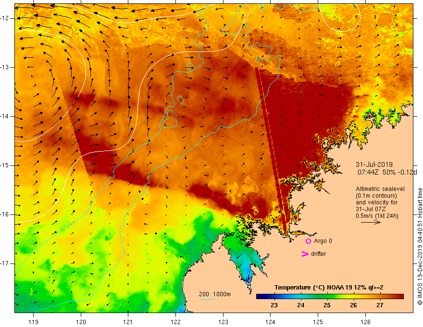The width and height of the screenshot is (423, 327).
Task: Click the '0.5m/s (1kt 24h)' label
Action: tap(377, 215)
